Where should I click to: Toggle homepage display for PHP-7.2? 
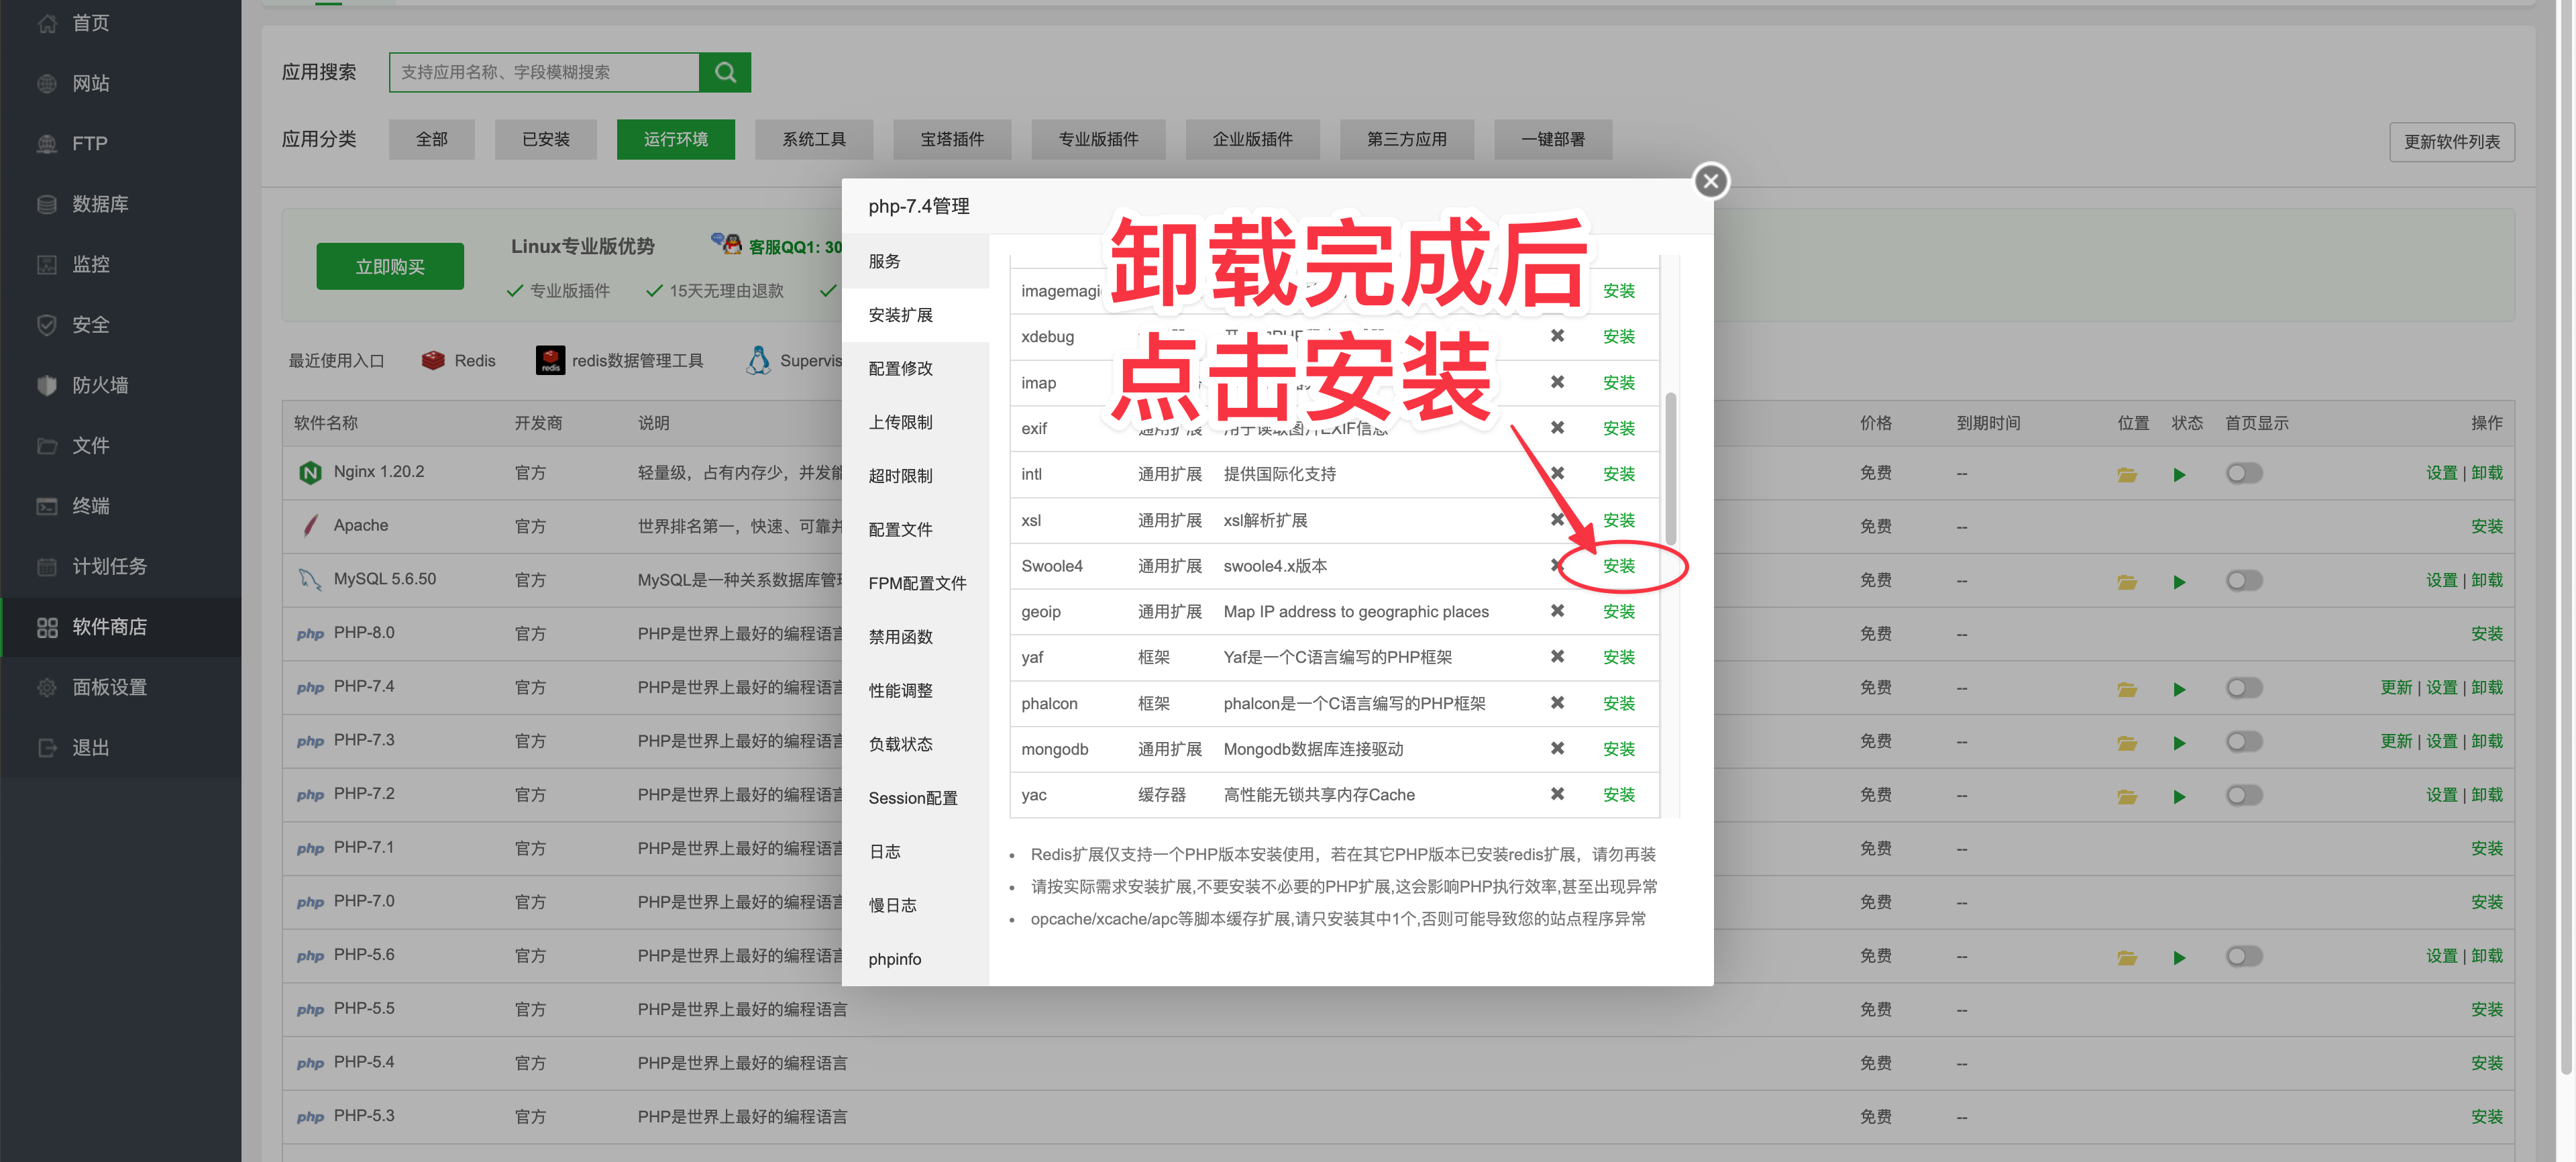[2243, 795]
